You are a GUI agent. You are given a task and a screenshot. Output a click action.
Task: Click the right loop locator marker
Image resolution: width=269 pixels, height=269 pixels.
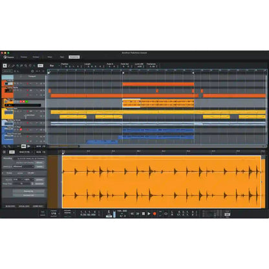[x=193, y=73]
